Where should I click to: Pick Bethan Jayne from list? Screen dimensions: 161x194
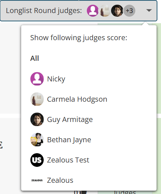pyautogui.click(x=69, y=140)
